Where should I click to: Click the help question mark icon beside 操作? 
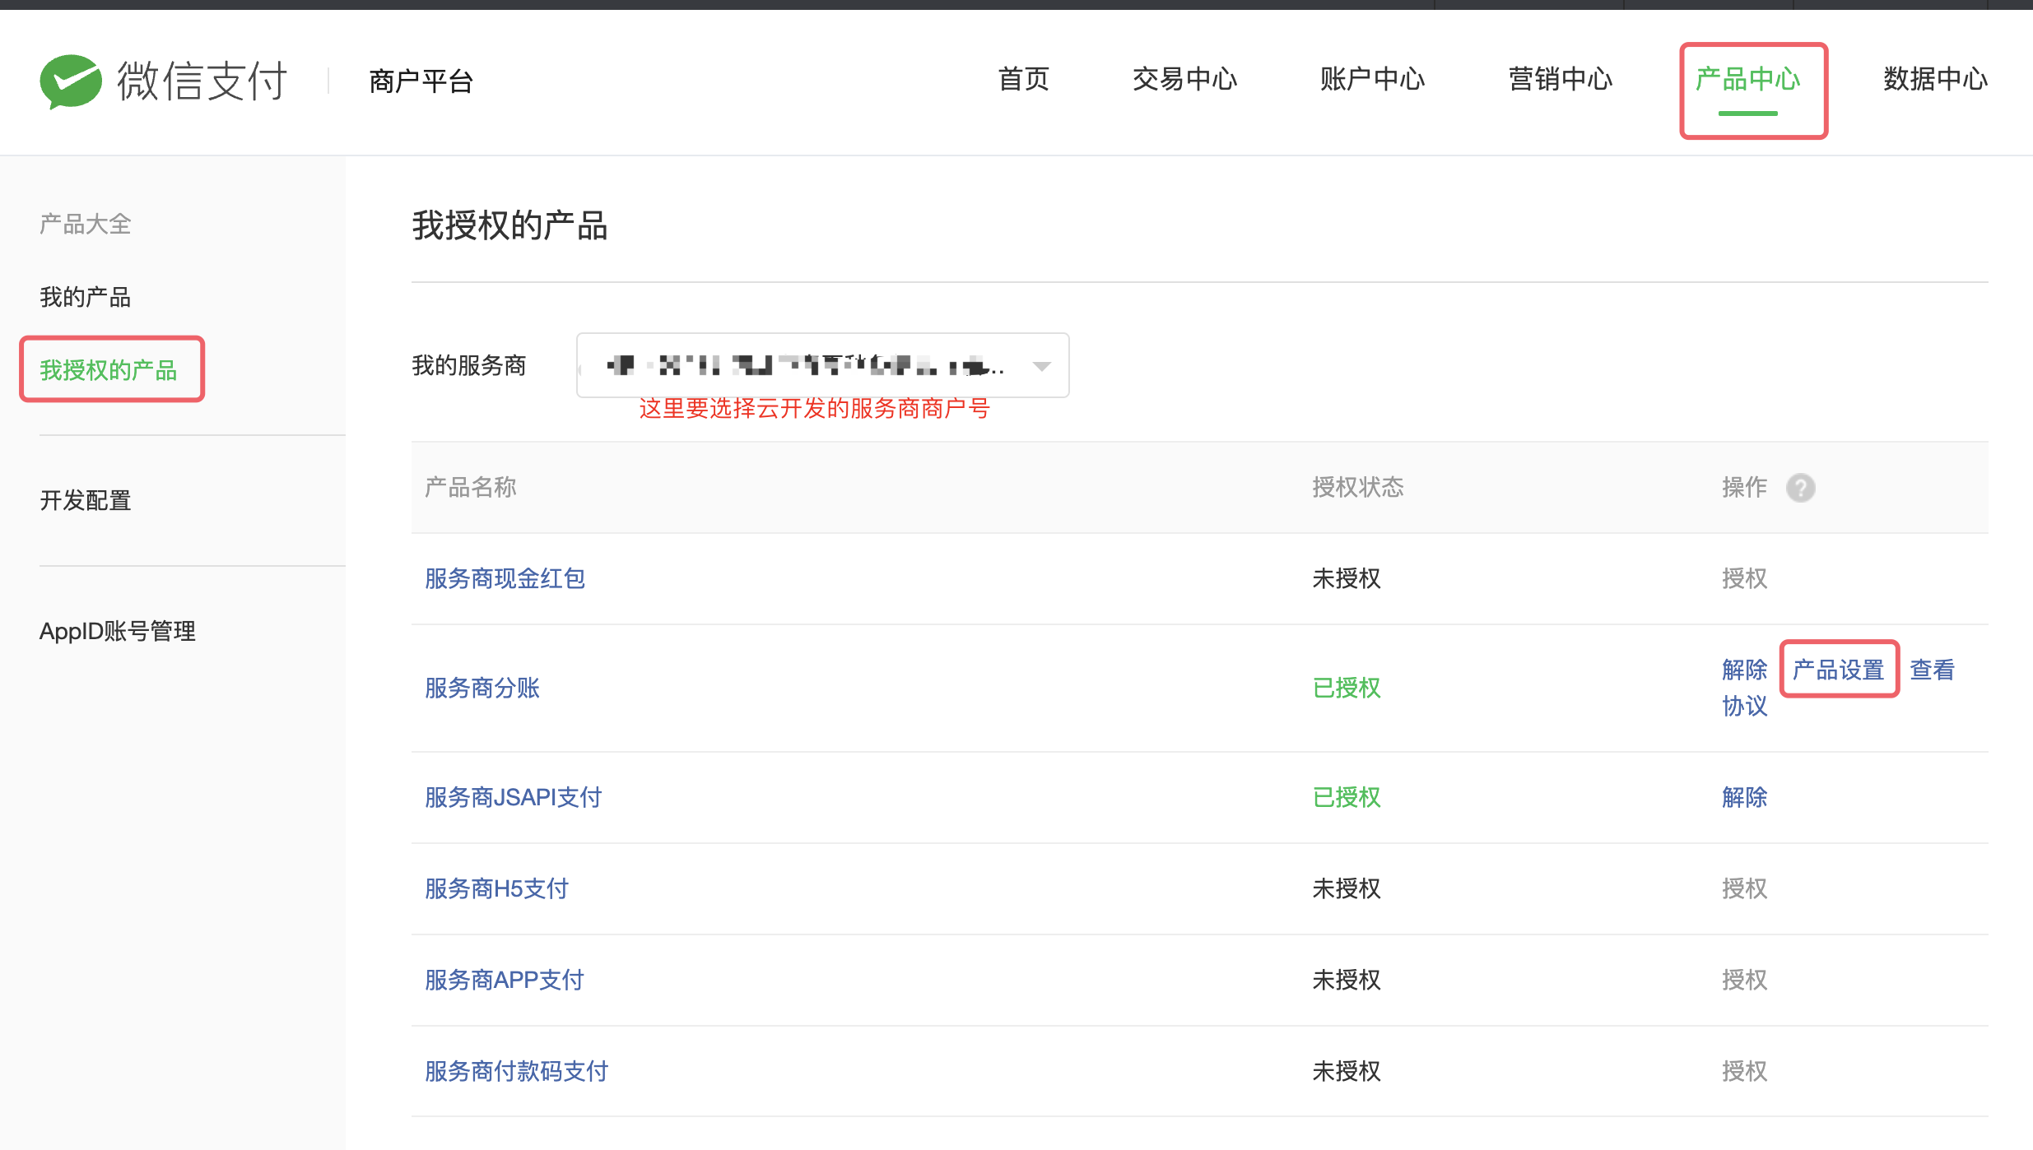[1800, 488]
